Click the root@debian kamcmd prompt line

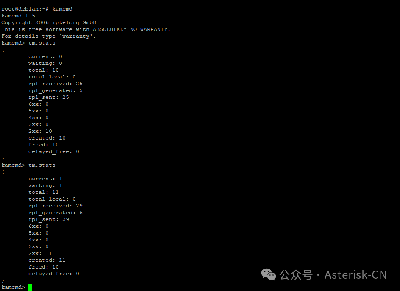pos(37,9)
